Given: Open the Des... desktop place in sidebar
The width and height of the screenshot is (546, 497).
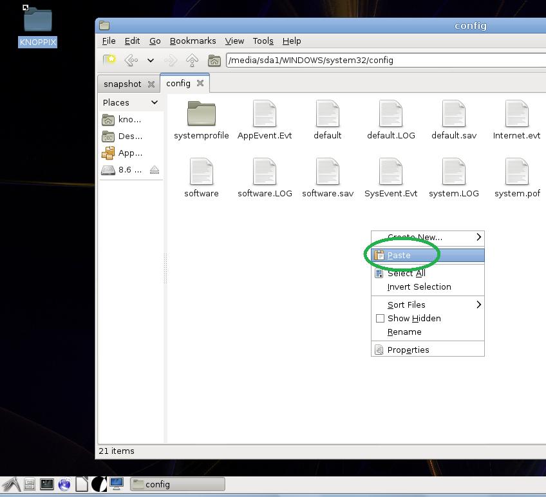Looking at the screenshot, I should (x=122, y=136).
